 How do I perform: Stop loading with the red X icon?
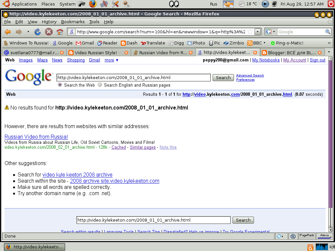pos(49,32)
